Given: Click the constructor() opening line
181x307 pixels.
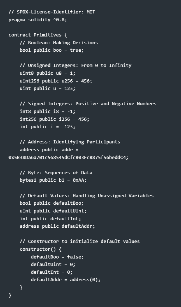Looking at the screenshot, I should (40, 249).
